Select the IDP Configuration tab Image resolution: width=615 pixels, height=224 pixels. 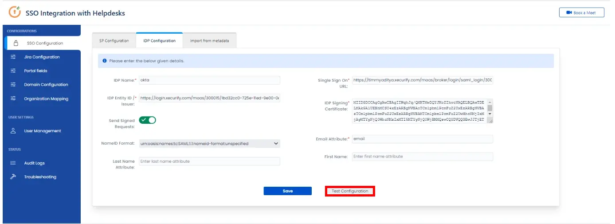coord(160,40)
